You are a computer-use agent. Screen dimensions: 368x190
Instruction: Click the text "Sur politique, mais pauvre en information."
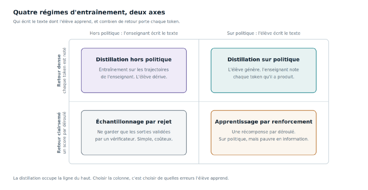(x=263, y=139)
